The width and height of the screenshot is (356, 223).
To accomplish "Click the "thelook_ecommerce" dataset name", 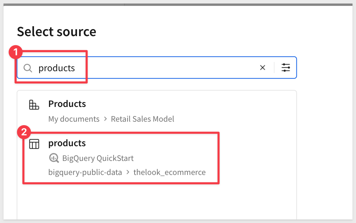I will pyautogui.click(x=169, y=173).
